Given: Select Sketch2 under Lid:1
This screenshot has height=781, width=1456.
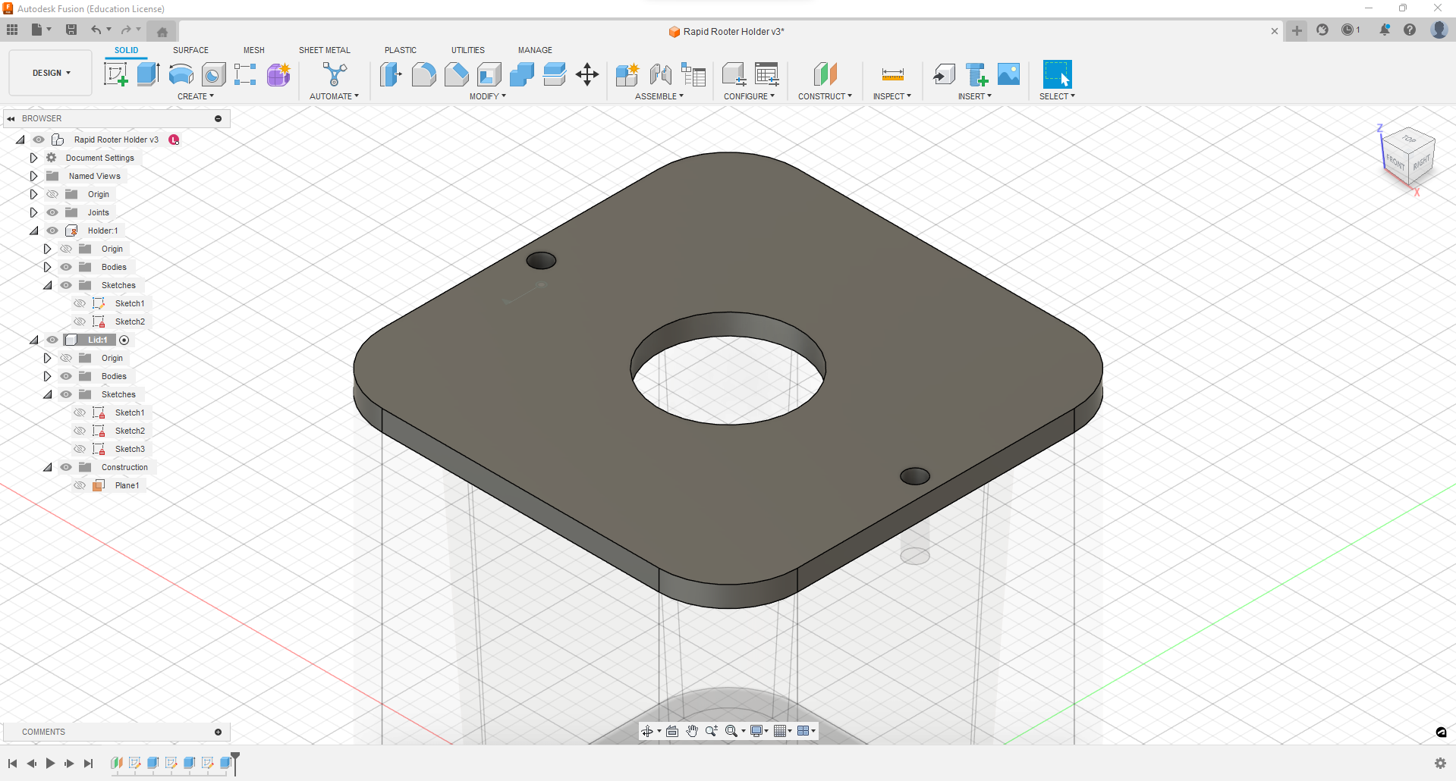Looking at the screenshot, I should pyautogui.click(x=130, y=431).
